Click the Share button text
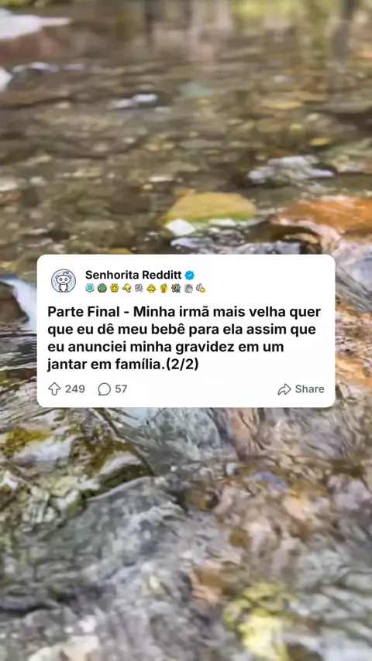The image size is (372, 661). click(x=309, y=389)
